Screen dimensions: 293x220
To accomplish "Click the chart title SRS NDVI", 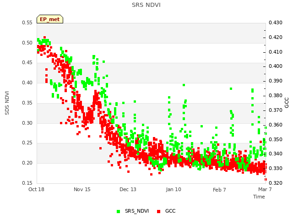I will coord(146,5).
